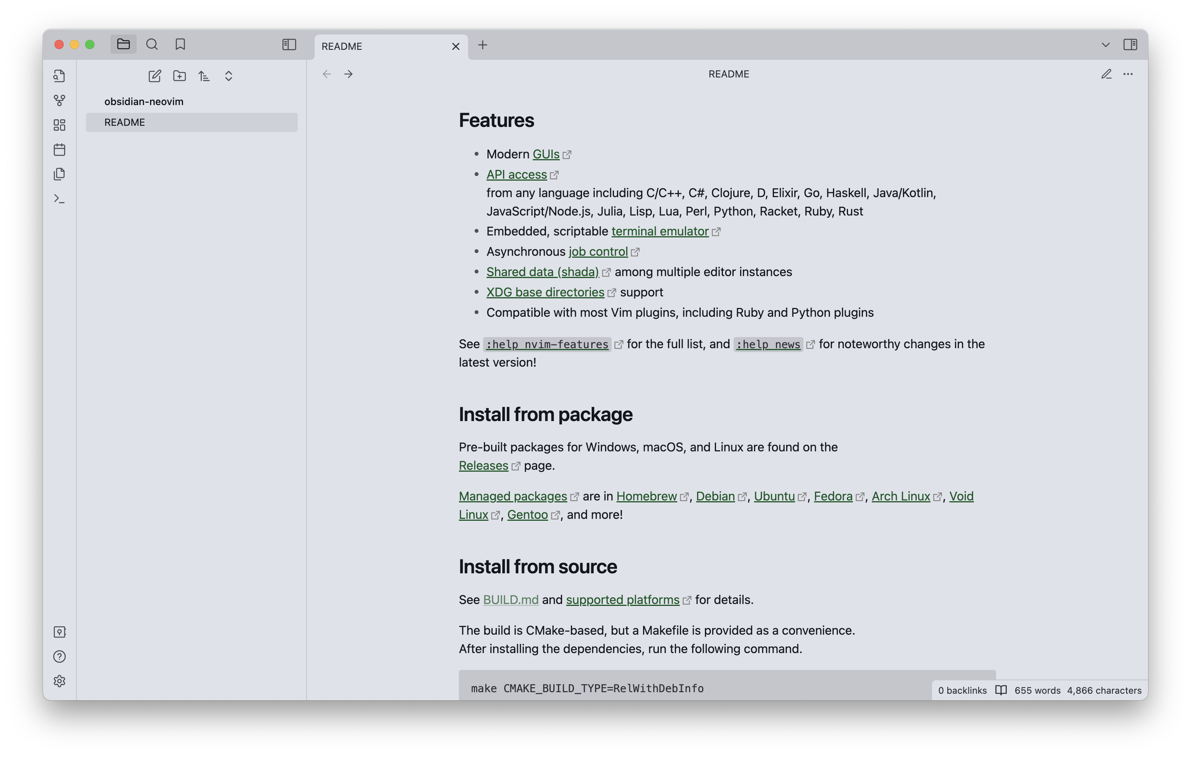Open the quick switcher icon in ribbon
The image size is (1191, 757).
tap(59, 76)
